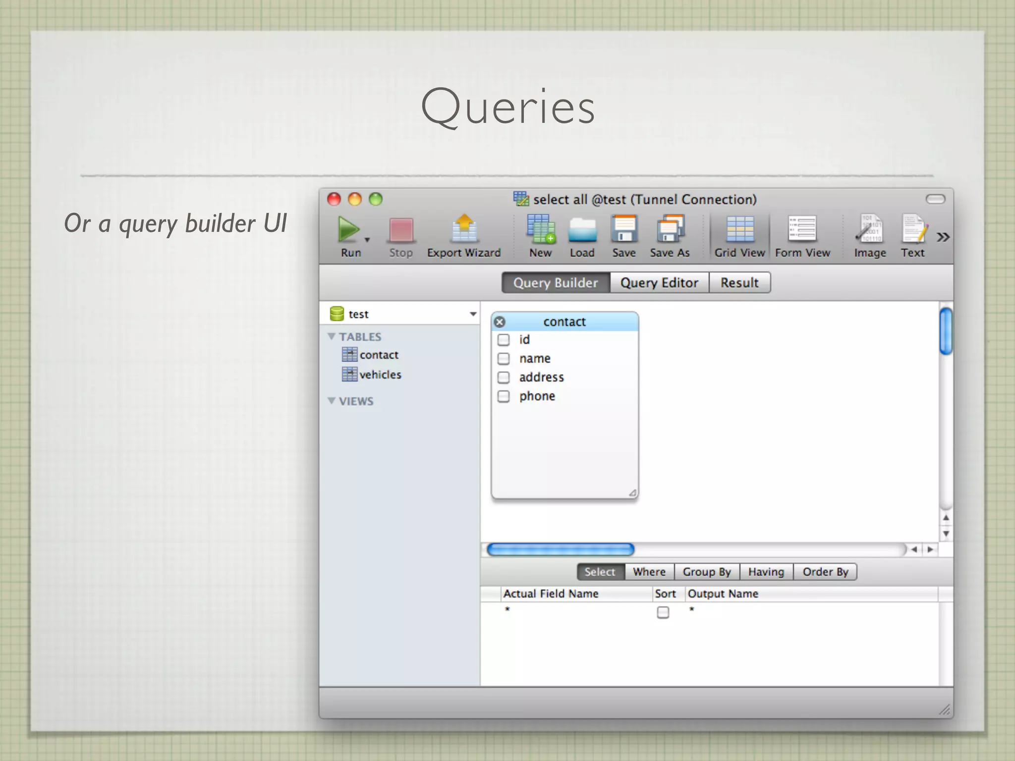Image resolution: width=1015 pixels, height=761 pixels.
Task: Click the * cell under Output Name
Action: pos(812,611)
